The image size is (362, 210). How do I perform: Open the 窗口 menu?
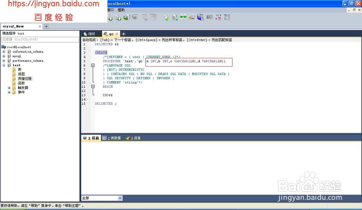click(110, 10)
